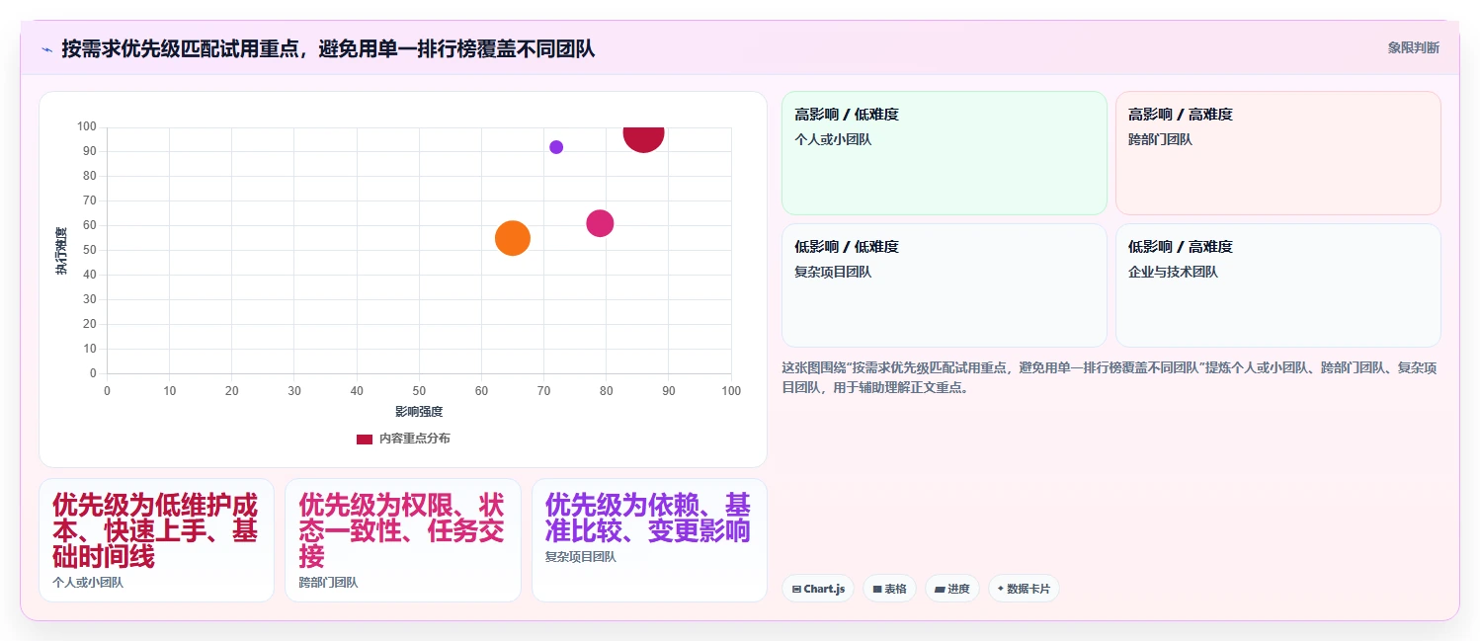The image size is (1480, 641).
Task: Toggle the 内容重点分布 legend color box
Action: tap(365, 439)
